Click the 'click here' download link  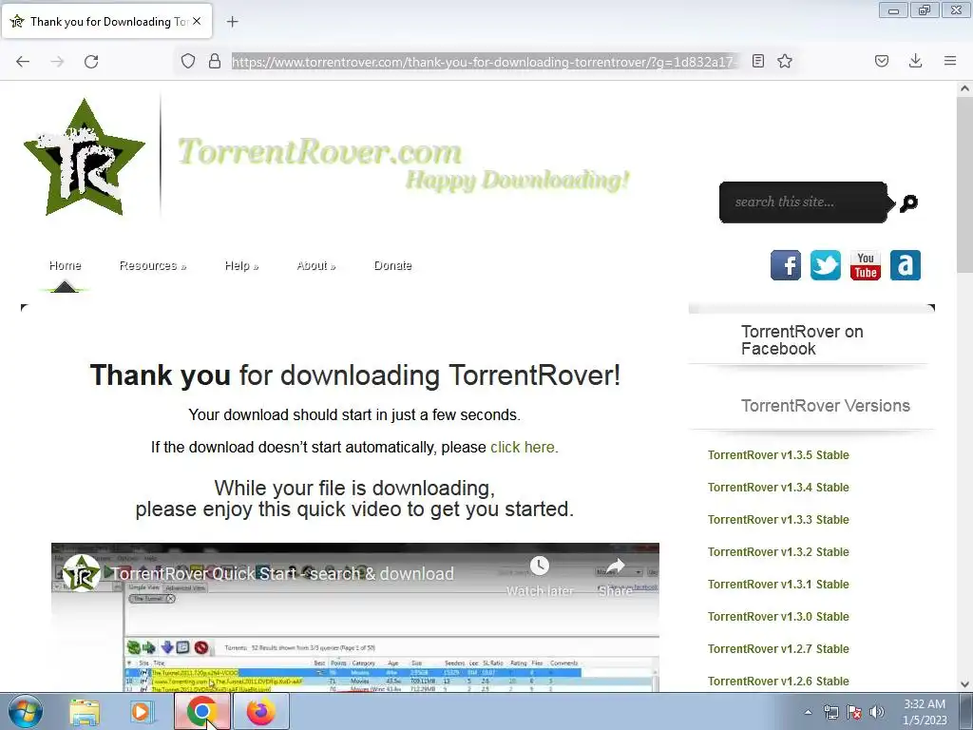[523, 447]
